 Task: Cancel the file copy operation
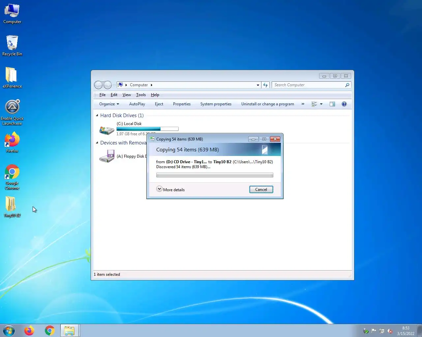coord(261,190)
